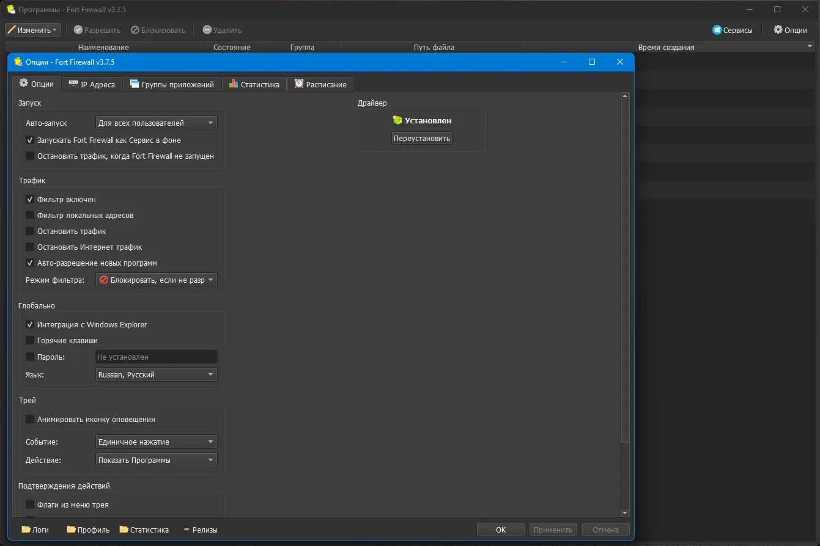Switch to the Статистика tab
The width and height of the screenshot is (820, 546).
254,84
